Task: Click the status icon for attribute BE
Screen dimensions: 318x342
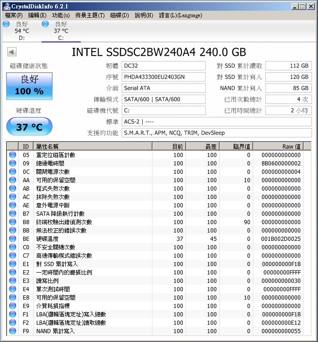Action: [x=13, y=239]
